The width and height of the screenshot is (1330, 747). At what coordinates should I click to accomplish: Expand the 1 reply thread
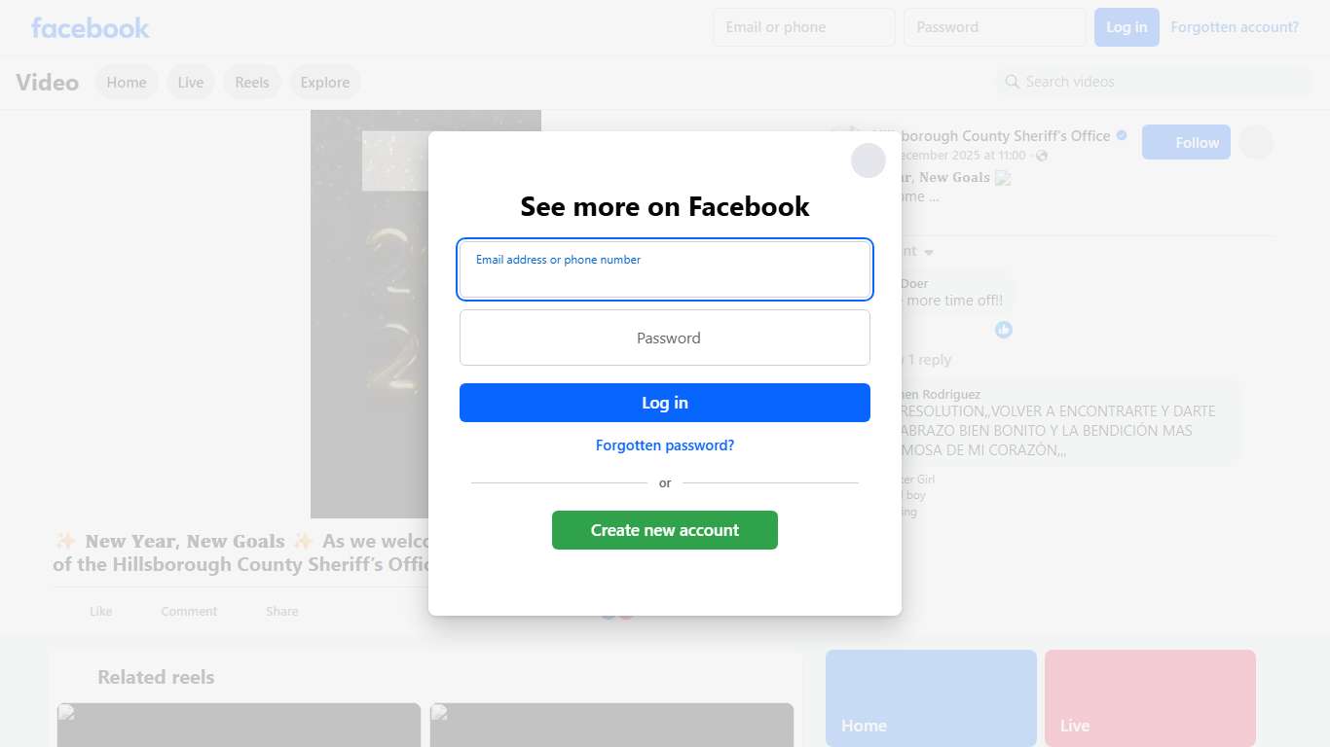929,360
